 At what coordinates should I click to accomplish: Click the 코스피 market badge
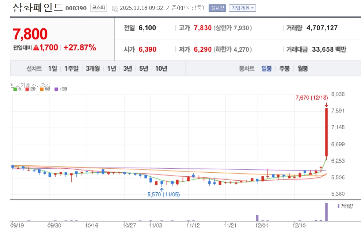[x=99, y=8]
